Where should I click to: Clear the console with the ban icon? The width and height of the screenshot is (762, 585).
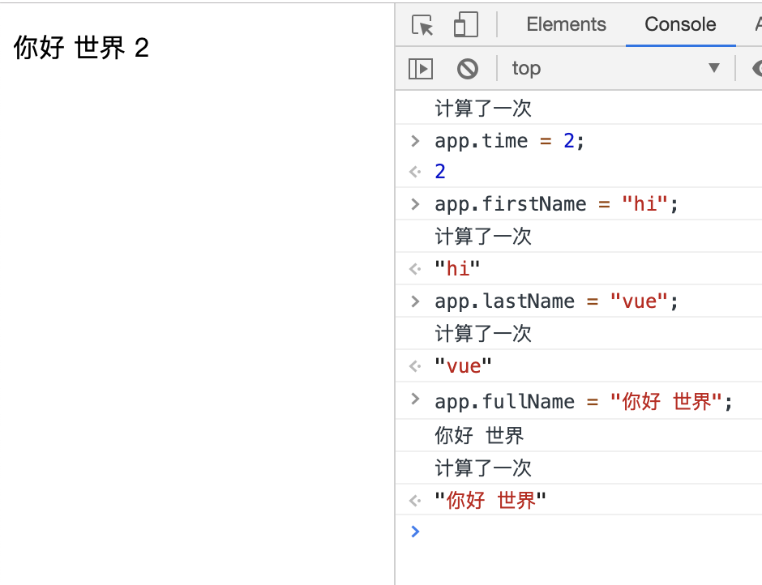(x=468, y=69)
